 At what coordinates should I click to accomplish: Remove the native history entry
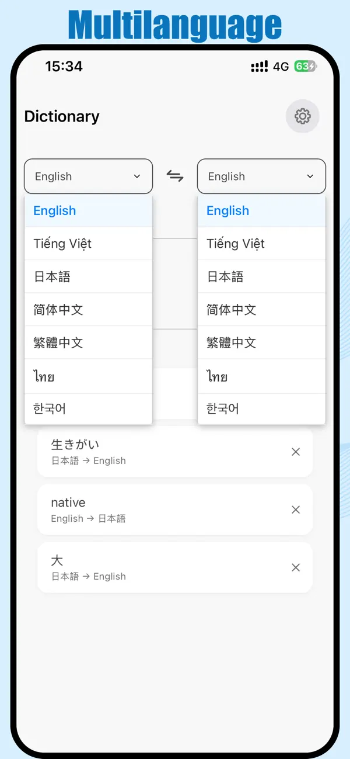pos(296,510)
